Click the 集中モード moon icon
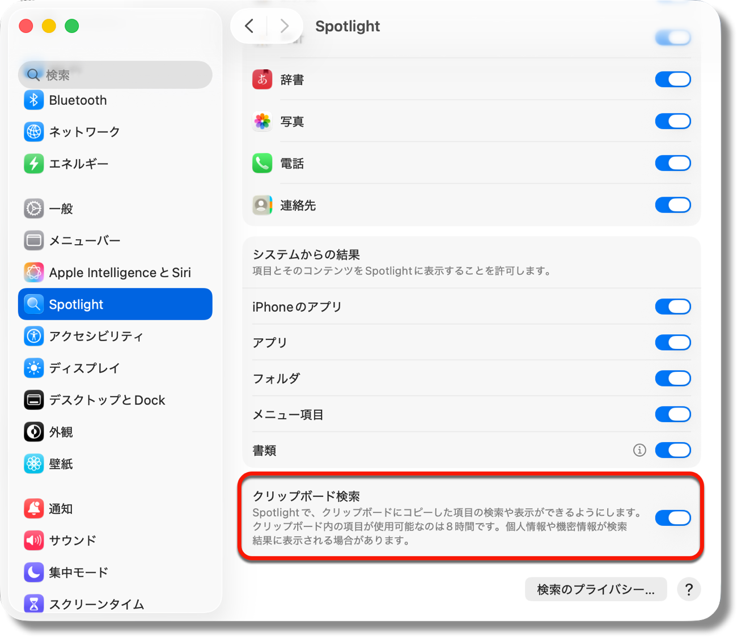The height and width of the screenshot is (637, 737). [x=33, y=572]
